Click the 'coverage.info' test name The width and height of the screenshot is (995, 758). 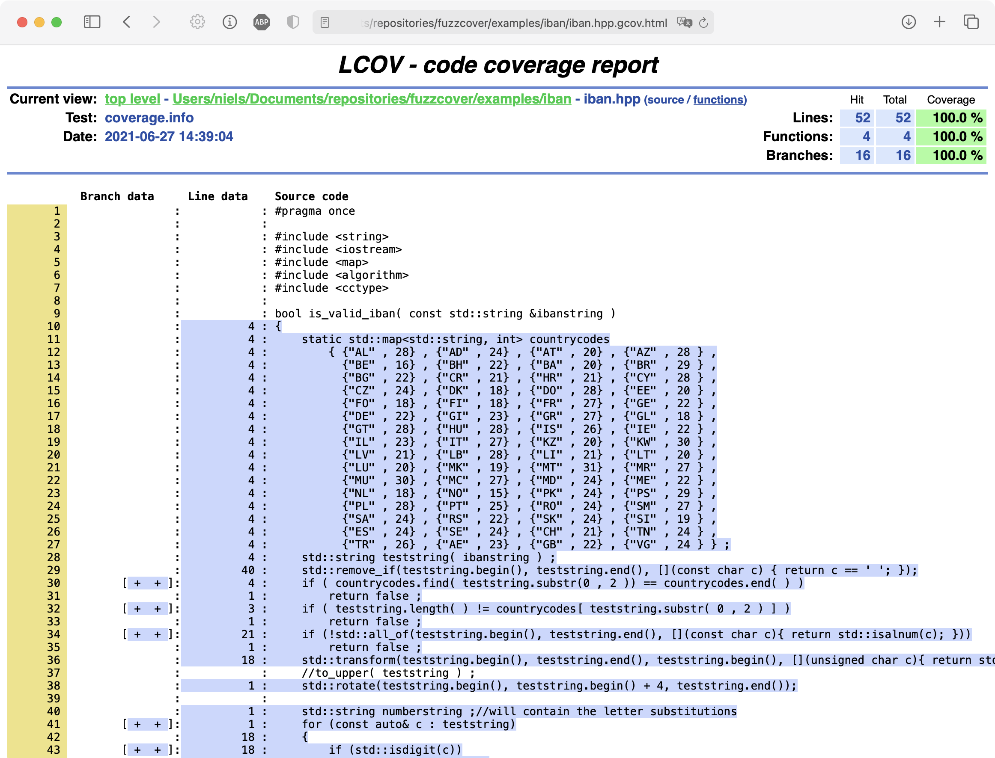(x=149, y=118)
